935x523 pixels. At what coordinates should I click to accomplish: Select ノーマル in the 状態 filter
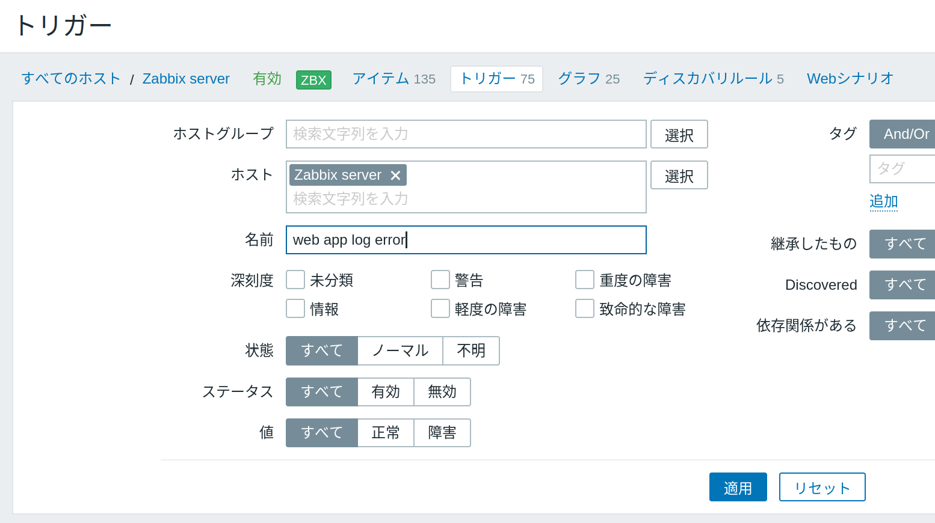pyautogui.click(x=400, y=350)
